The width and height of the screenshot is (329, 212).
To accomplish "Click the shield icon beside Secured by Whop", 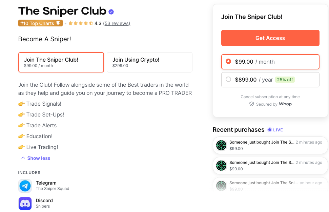I will coord(252,104).
